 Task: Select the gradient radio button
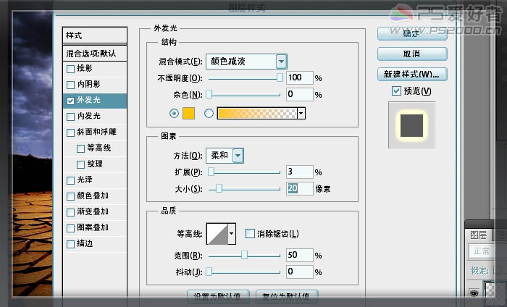pyautogui.click(x=209, y=113)
